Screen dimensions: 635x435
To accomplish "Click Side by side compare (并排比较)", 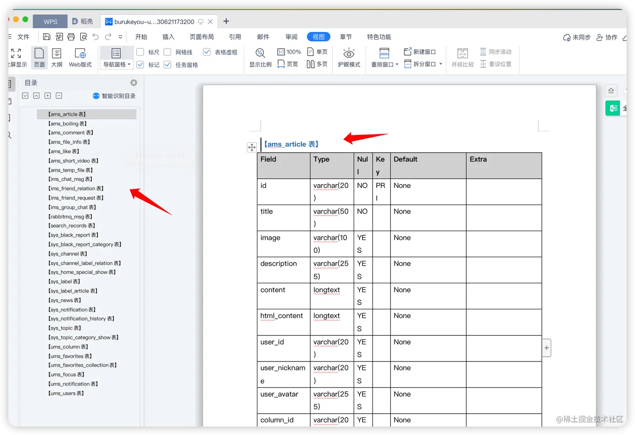I will 462,58.
